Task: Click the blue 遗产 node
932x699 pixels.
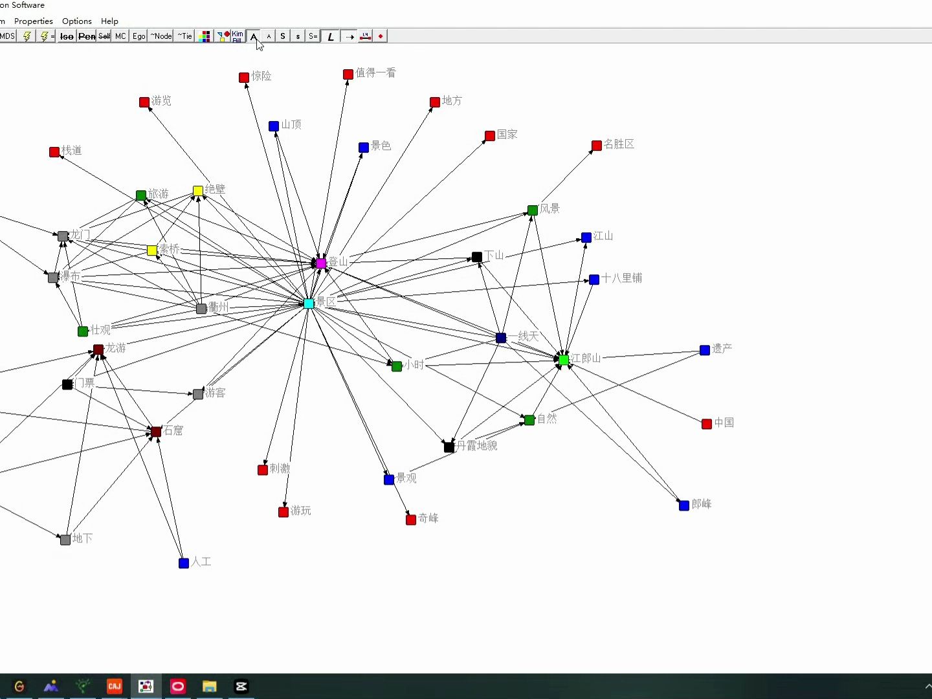Action: 705,351
